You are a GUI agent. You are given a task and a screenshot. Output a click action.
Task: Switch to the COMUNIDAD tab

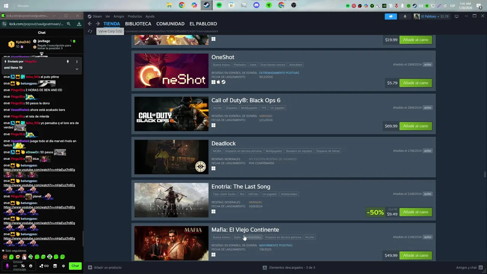pos(170,24)
